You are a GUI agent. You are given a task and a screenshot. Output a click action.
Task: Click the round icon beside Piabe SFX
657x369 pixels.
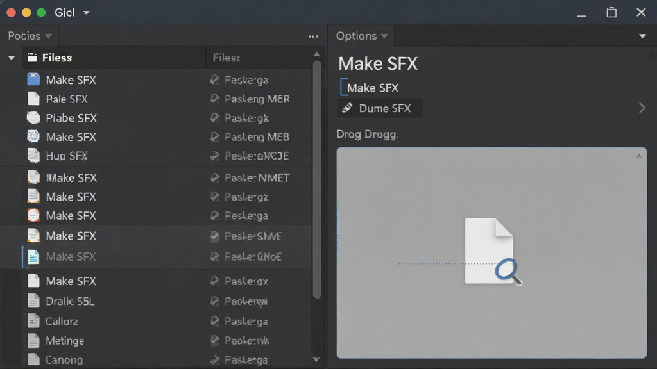(x=33, y=118)
